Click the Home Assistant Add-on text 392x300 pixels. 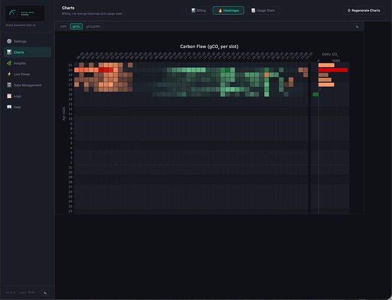pos(21,25)
